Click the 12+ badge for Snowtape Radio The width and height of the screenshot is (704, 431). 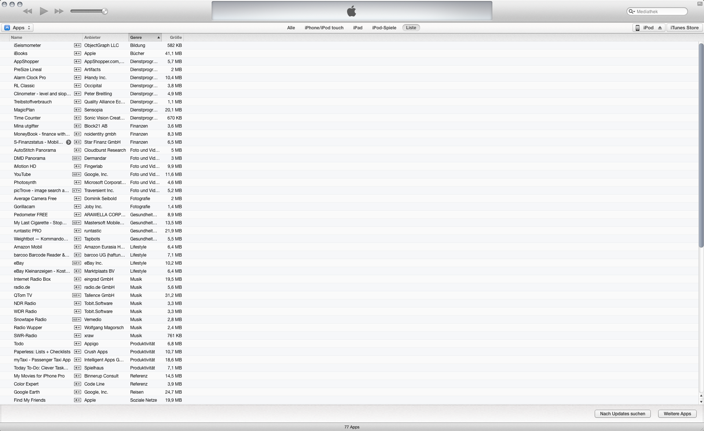[77, 320]
